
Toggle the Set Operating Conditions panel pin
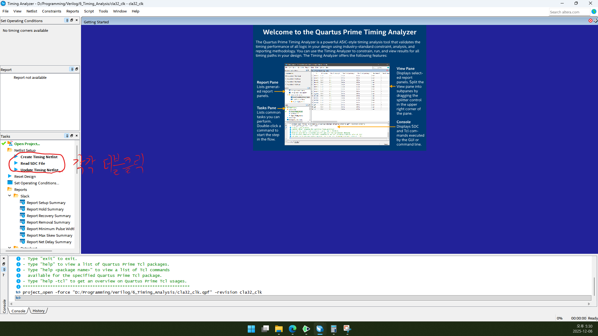pyautogui.click(x=66, y=20)
